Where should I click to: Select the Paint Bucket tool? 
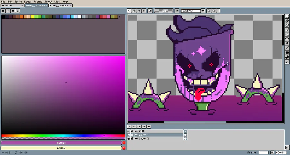pyautogui.click(x=287, y=43)
